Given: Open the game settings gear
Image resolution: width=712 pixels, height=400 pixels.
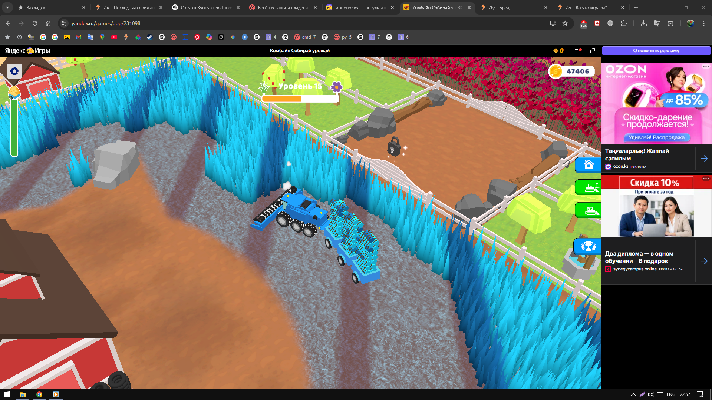Looking at the screenshot, I should point(14,71).
